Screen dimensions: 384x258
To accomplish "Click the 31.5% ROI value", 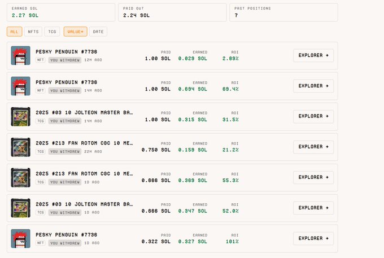I will coord(230,120).
